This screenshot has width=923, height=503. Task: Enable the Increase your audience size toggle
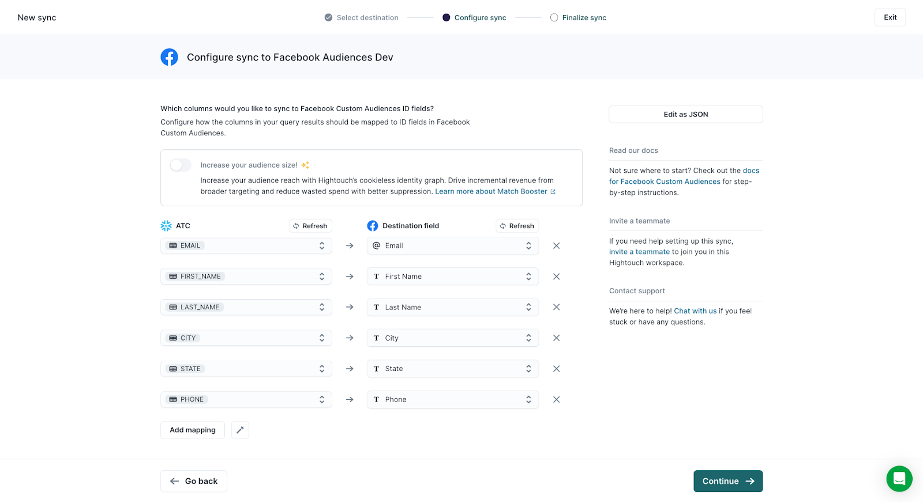tap(181, 165)
